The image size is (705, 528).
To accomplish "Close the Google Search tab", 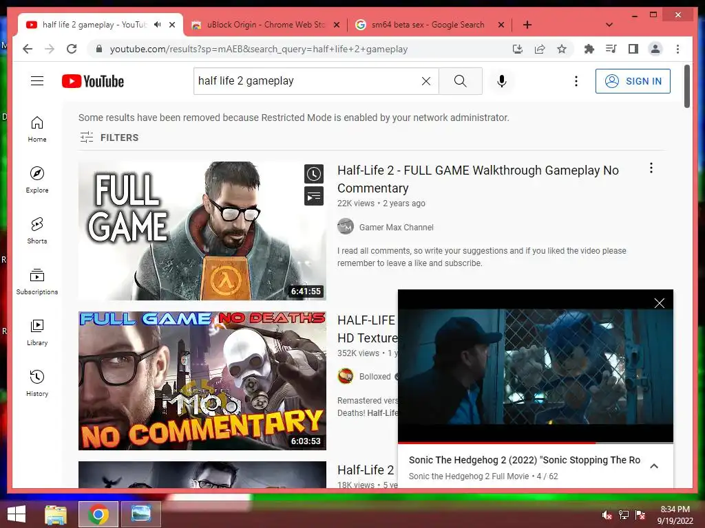I will (x=501, y=25).
